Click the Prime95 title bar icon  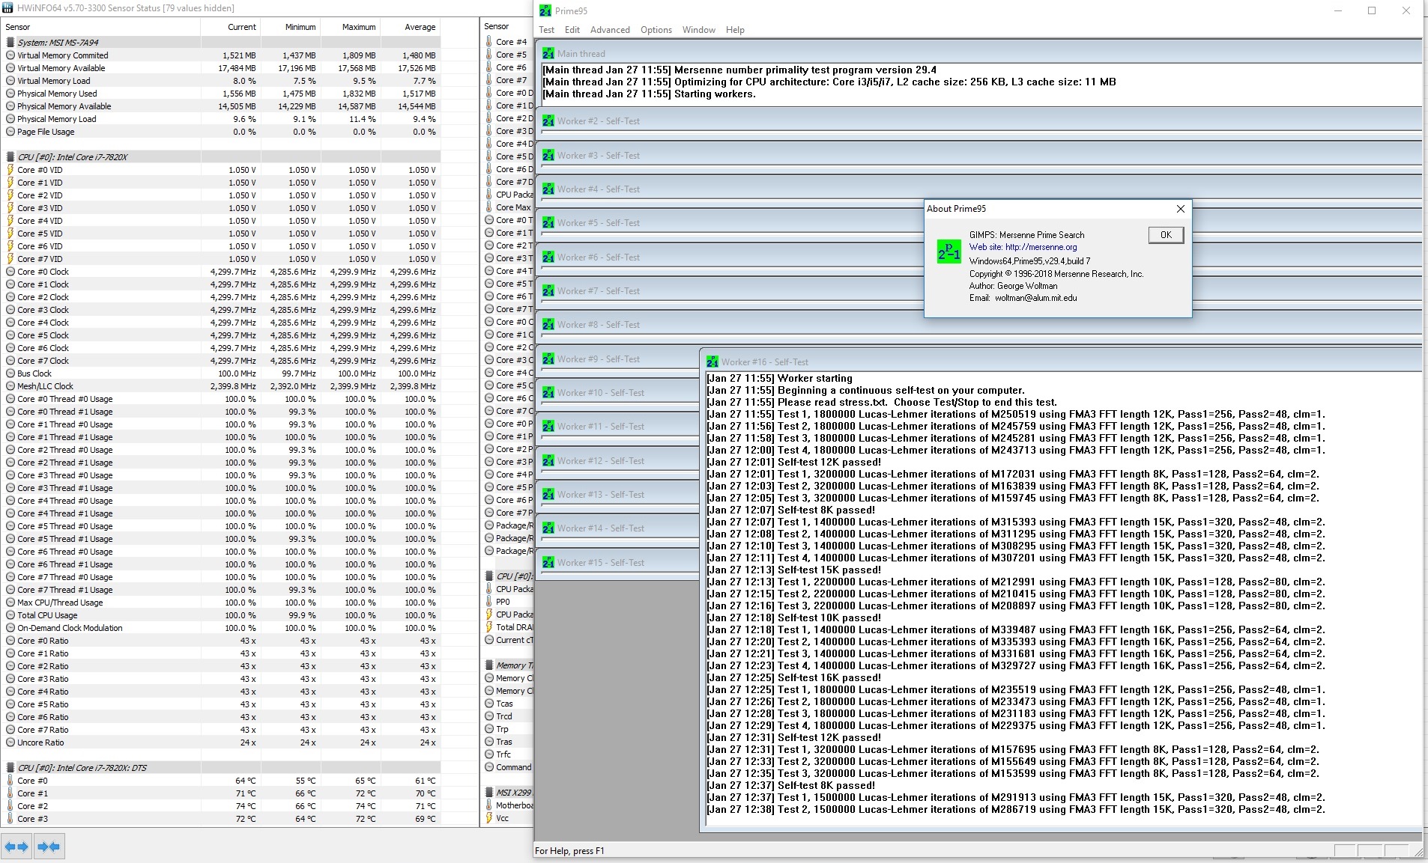point(545,11)
